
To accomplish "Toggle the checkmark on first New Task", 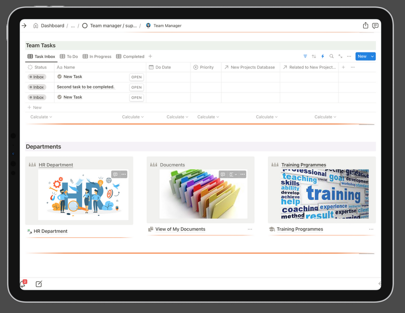I will point(59,77).
